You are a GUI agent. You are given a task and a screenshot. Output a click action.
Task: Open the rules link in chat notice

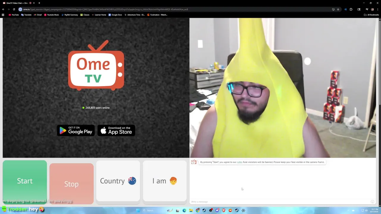click(239, 162)
